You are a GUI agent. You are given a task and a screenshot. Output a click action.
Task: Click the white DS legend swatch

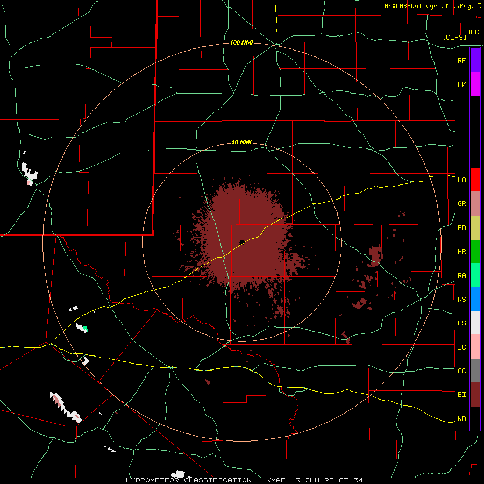[x=475, y=323]
